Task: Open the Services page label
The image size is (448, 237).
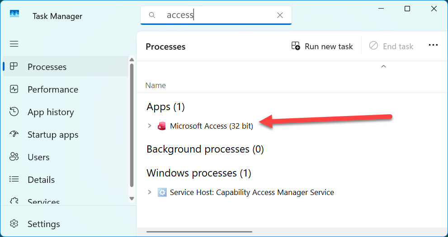Action: (43, 202)
